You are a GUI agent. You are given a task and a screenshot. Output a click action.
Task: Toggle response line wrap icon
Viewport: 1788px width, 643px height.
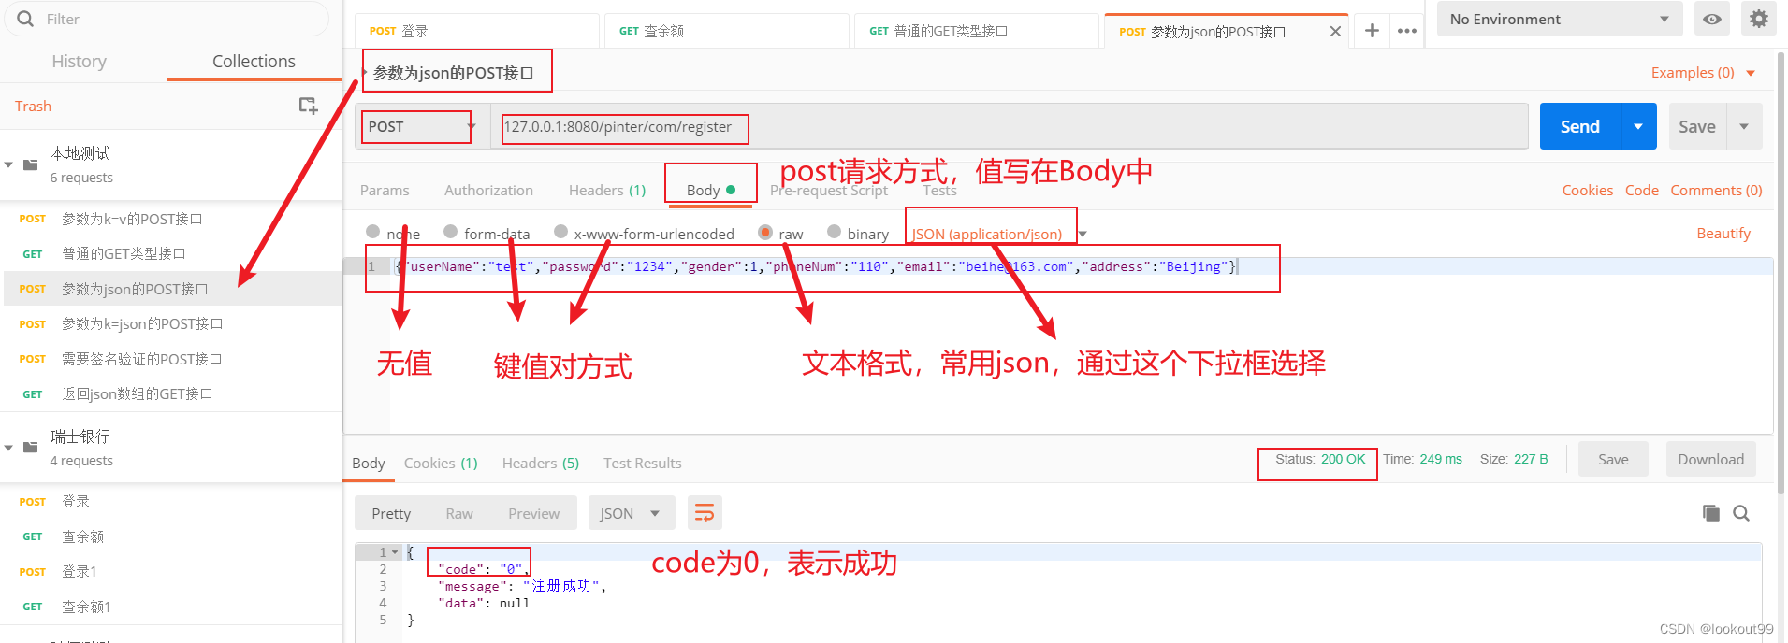tap(705, 513)
